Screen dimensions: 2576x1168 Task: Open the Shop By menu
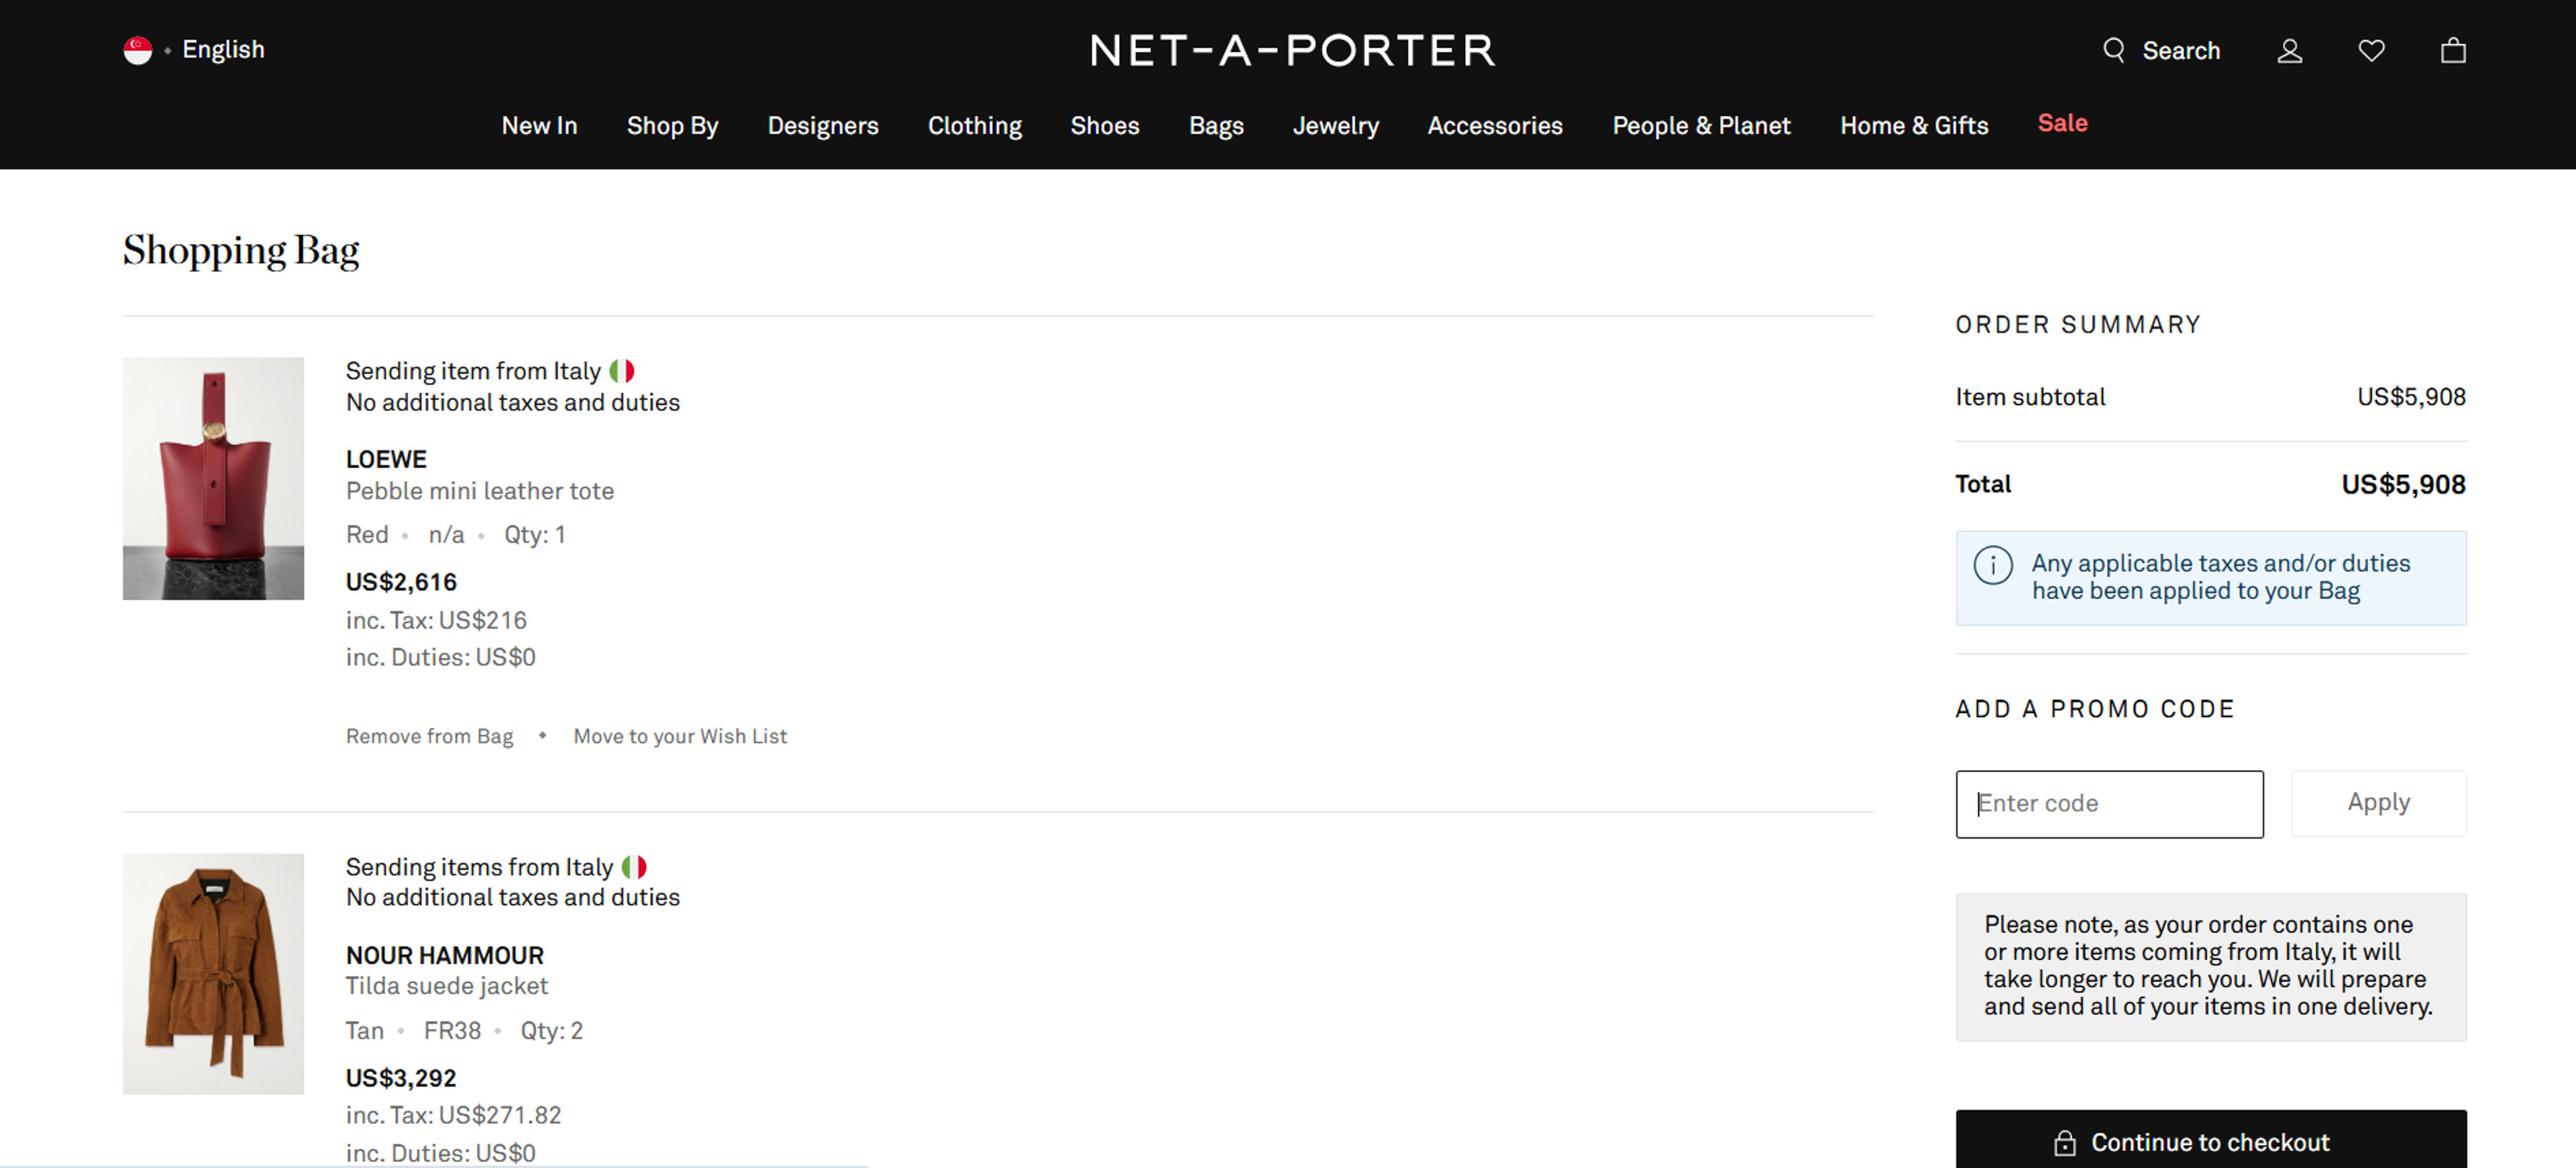[x=672, y=125]
